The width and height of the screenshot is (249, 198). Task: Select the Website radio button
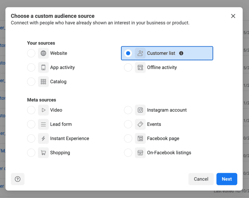point(31,53)
